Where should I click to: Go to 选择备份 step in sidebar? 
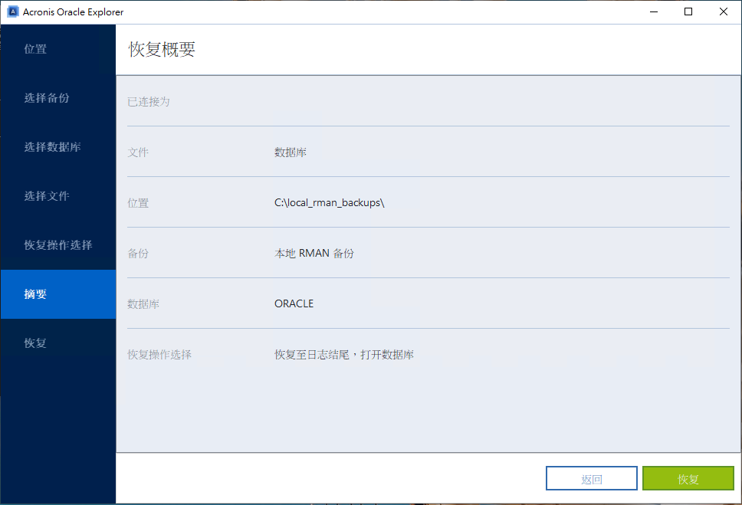click(x=58, y=98)
